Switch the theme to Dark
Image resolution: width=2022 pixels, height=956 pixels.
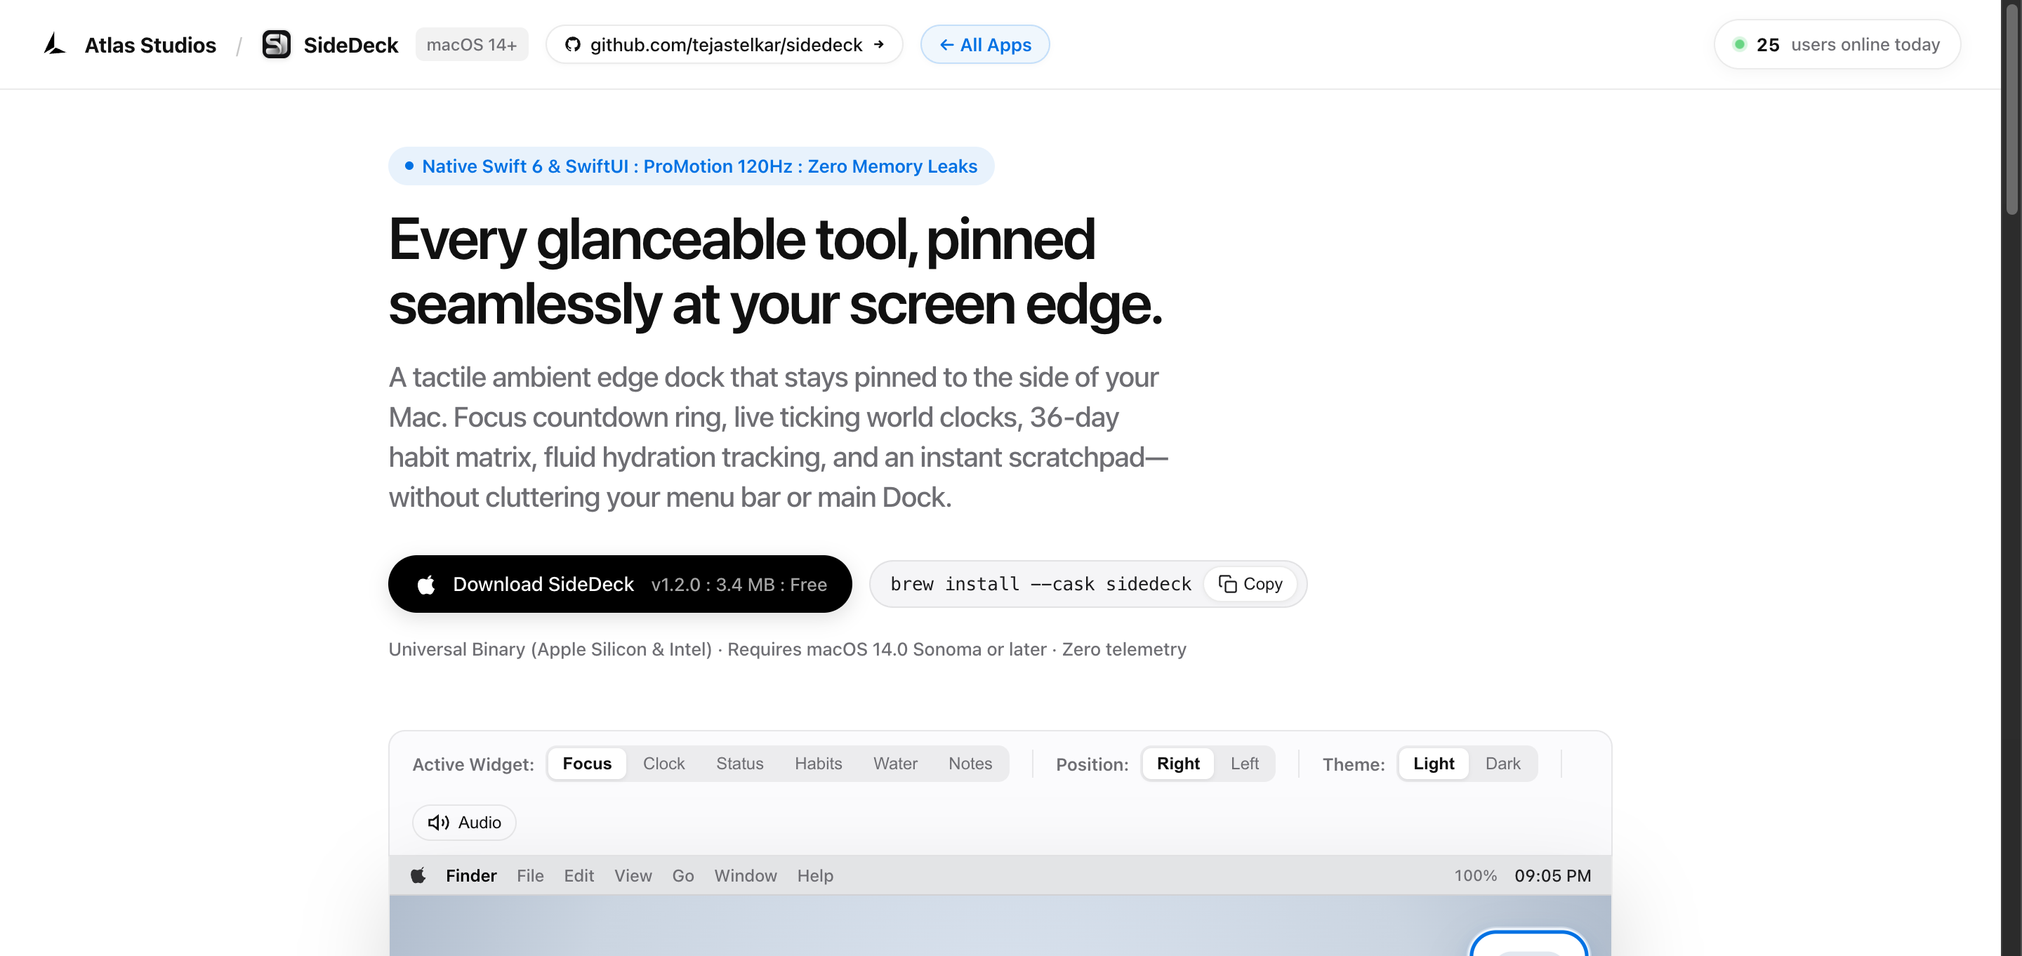pyautogui.click(x=1502, y=764)
